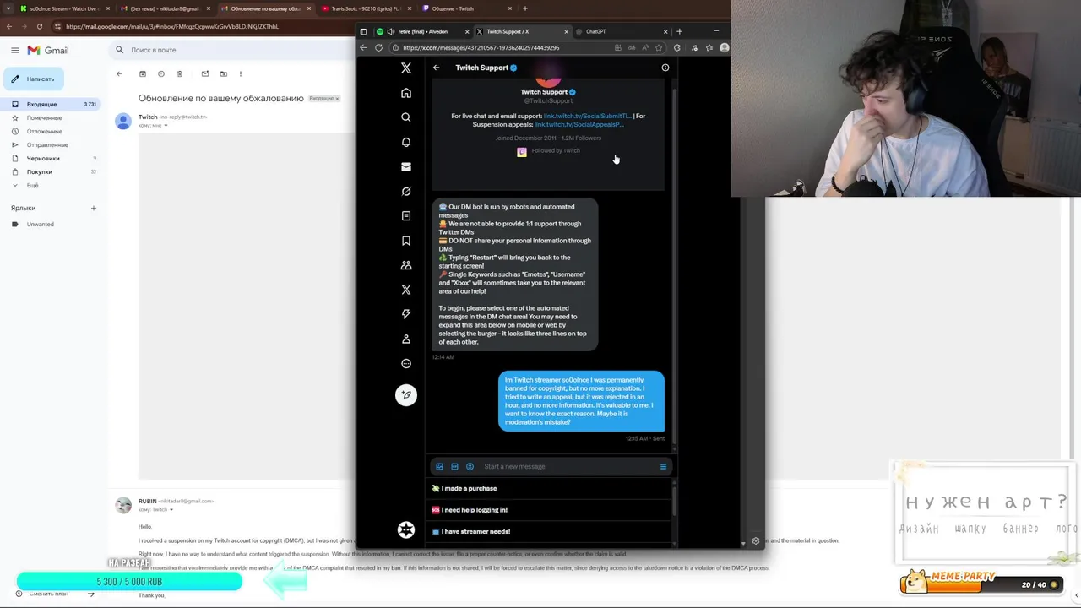The height and width of the screenshot is (608, 1081).
Task: Click the X logo at top of sidebar
Action: 406,68
